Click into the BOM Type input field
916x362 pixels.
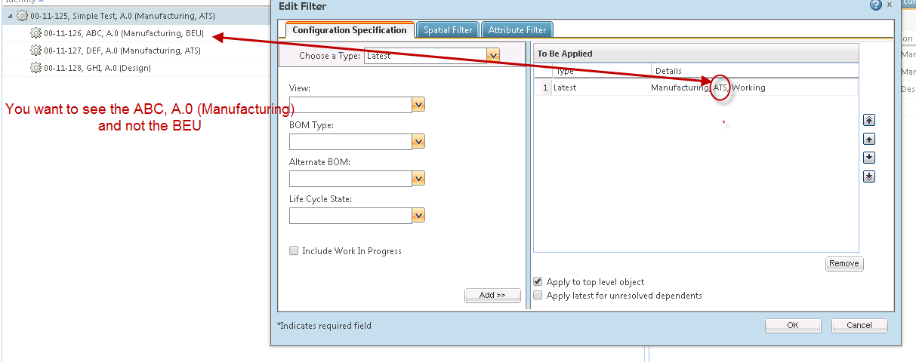click(x=350, y=142)
